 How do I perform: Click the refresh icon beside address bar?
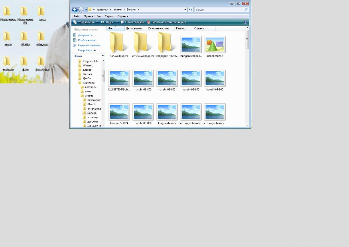click(x=190, y=10)
